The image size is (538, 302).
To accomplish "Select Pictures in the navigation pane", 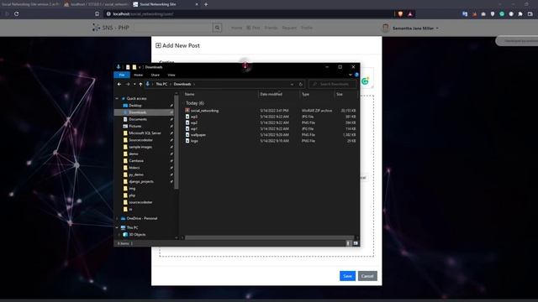I will [x=134, y=127].
